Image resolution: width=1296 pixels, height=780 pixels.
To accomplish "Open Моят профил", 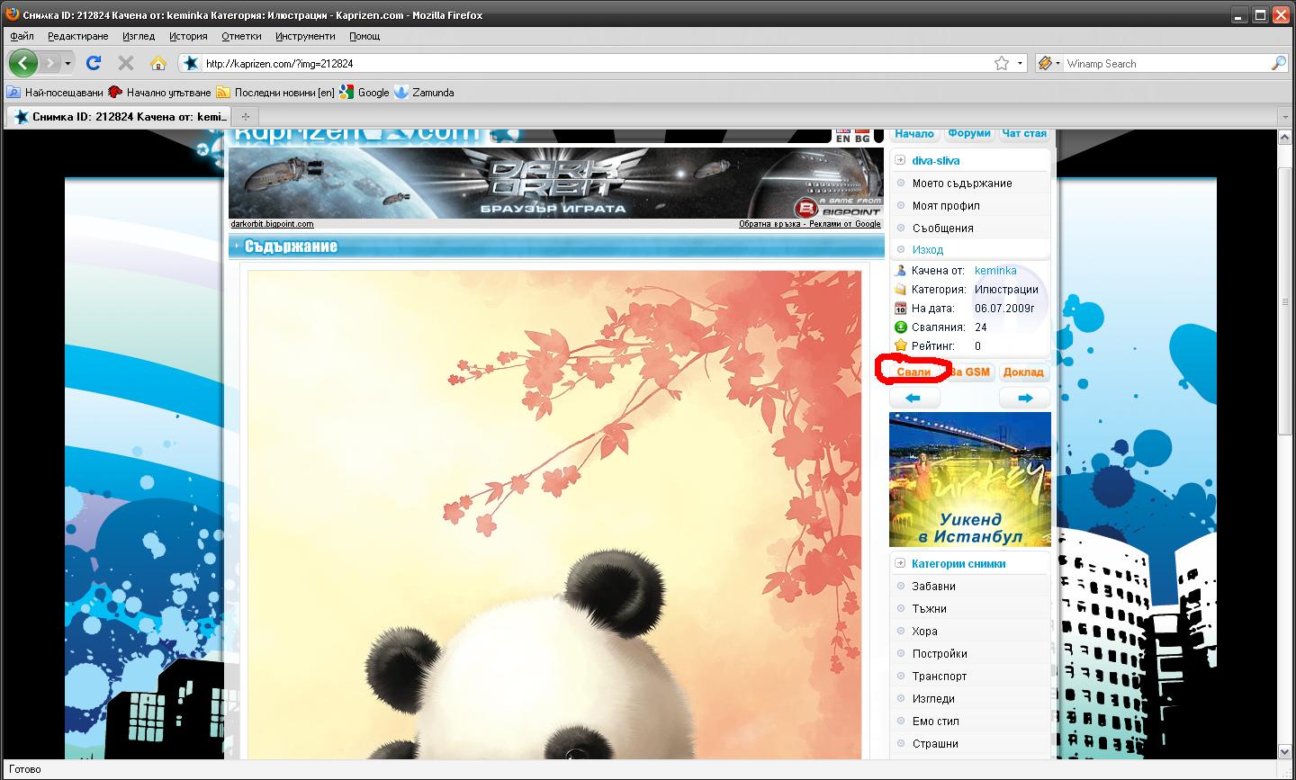I will [946, 205].
